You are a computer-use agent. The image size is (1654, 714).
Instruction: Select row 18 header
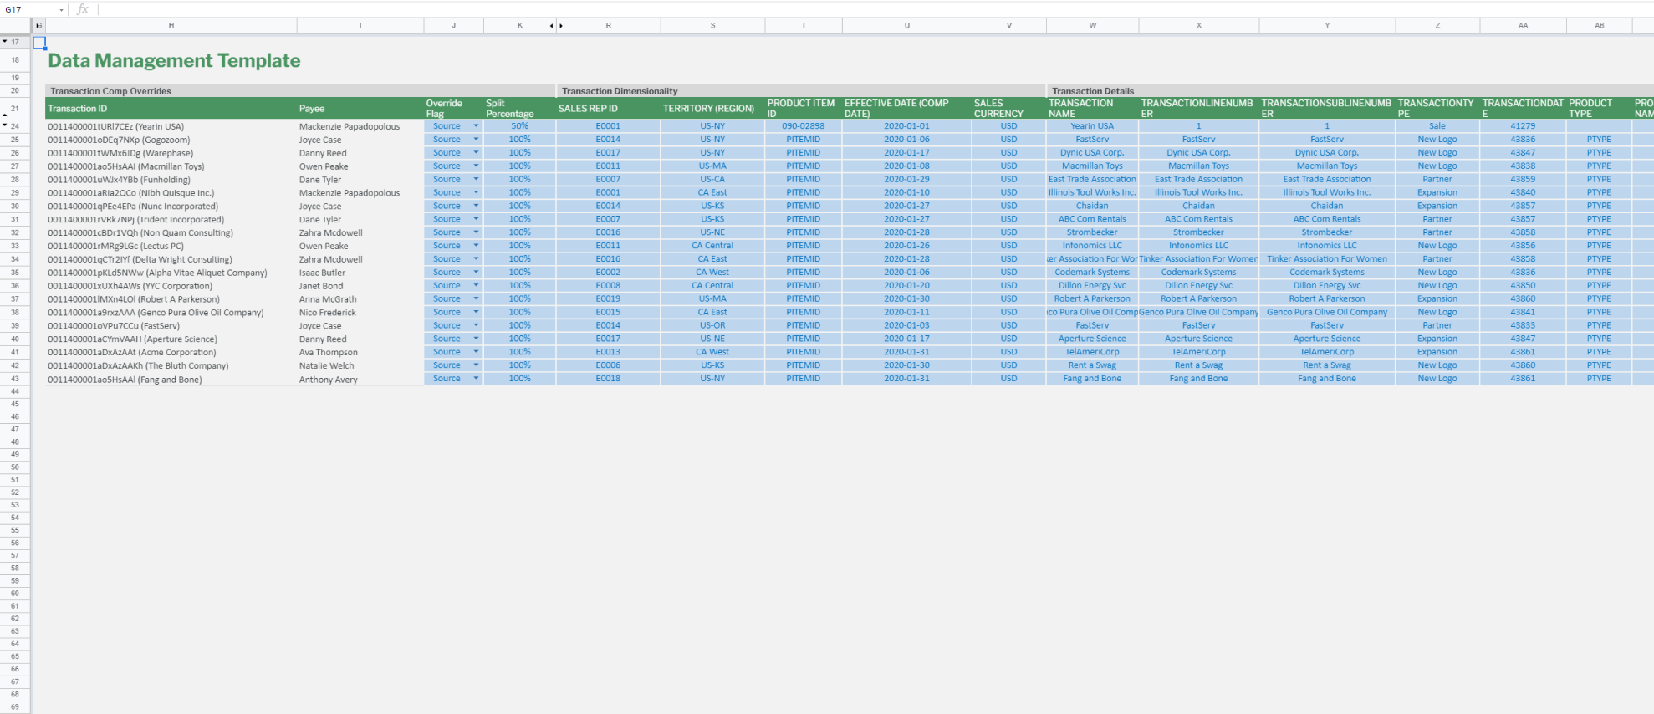click(15, 60)
